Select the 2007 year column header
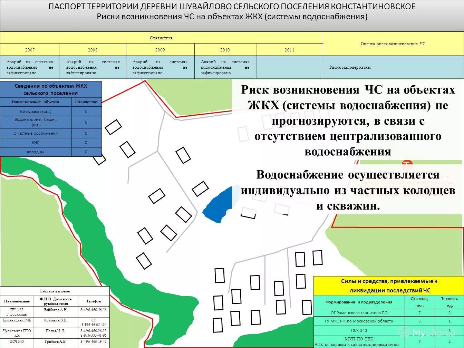Viewport: 464px width, 348px height. pyautogui.click(x=30, y=50)
